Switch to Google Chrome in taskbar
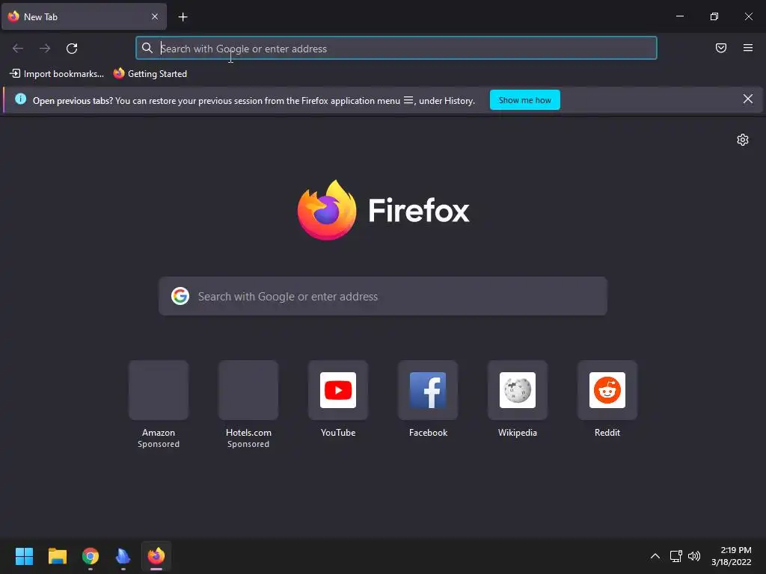Viewport: 766px width, 574px height. (91, 556)
